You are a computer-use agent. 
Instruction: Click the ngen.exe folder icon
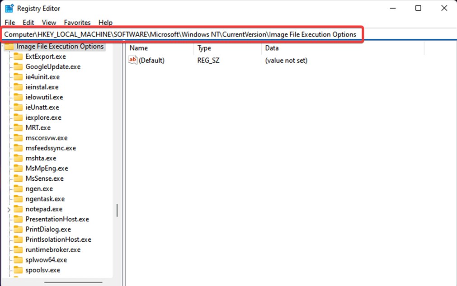[18, 189]
